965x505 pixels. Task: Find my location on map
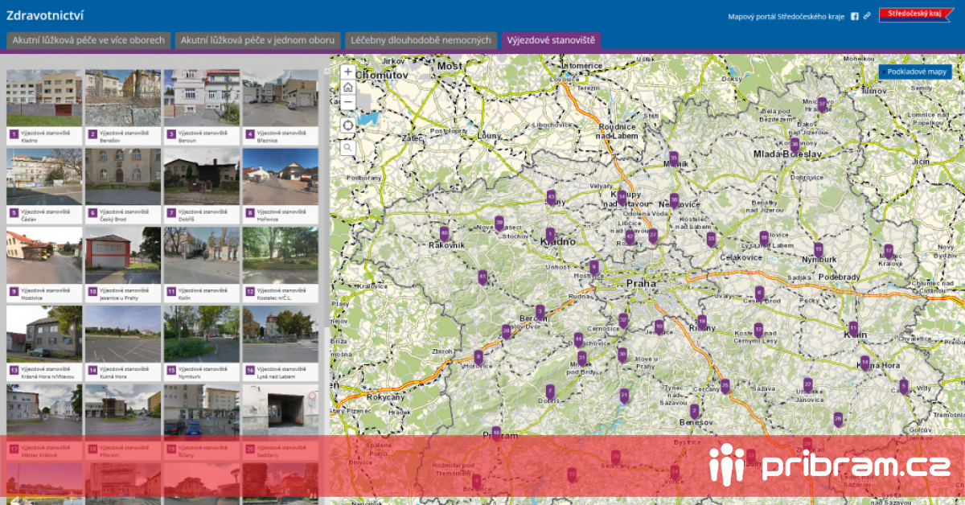coord(347,125)
